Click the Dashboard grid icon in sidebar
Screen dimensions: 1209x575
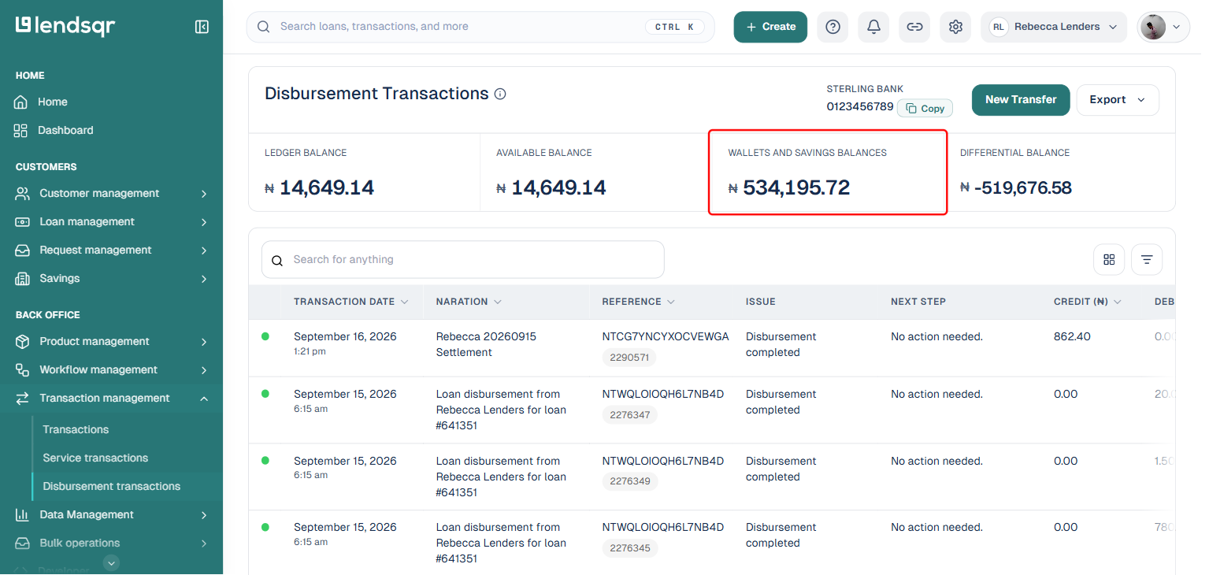(21, 130)
